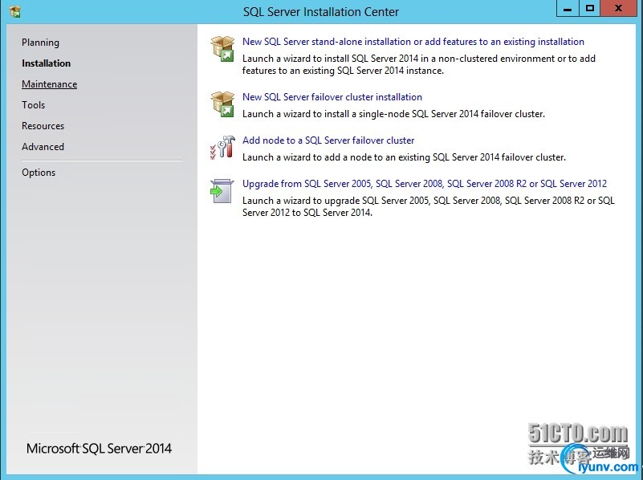Open the Options page

point(39,173)
